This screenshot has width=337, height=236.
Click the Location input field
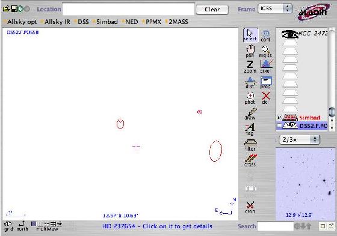tap(129, 9)
